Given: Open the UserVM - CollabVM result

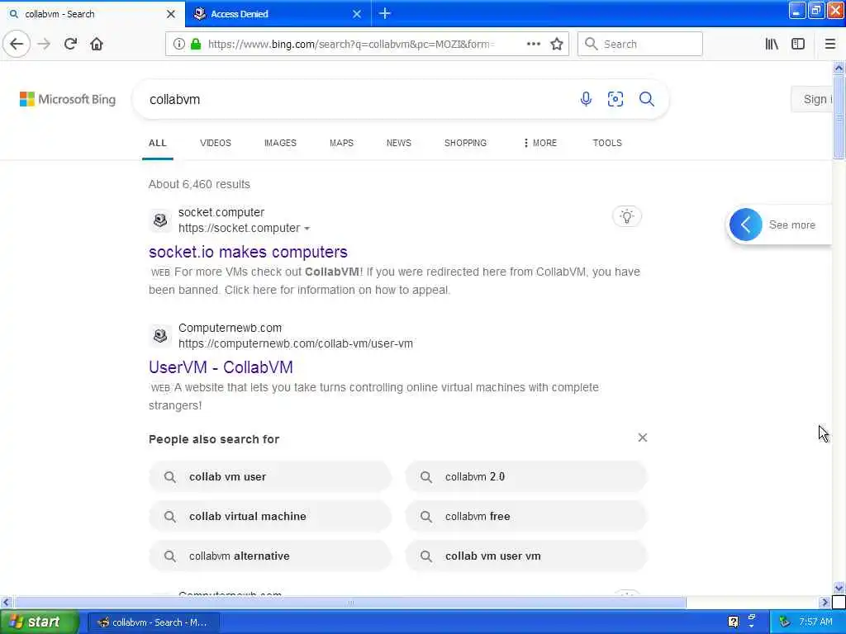Looking at the screenshot, I should coord(221,367).
